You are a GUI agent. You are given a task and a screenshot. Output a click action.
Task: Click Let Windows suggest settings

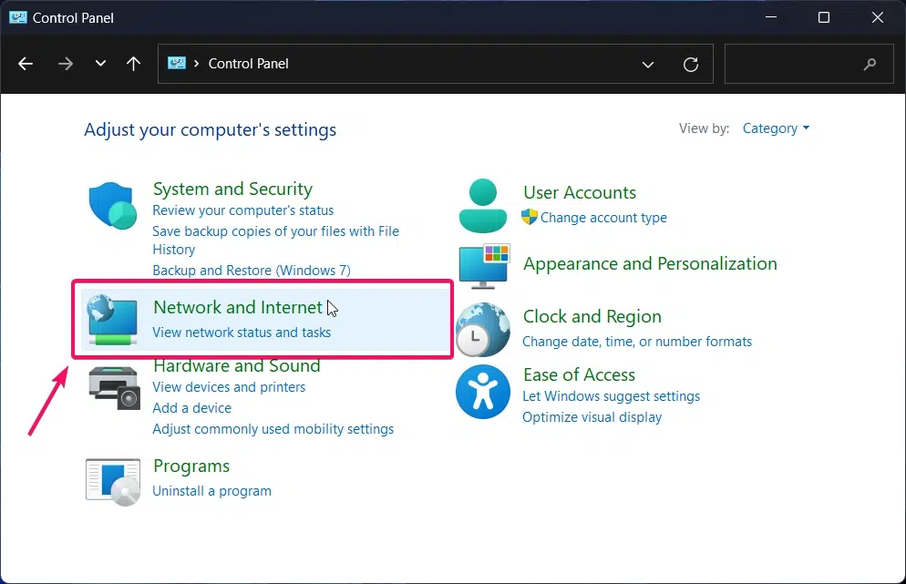611,396
